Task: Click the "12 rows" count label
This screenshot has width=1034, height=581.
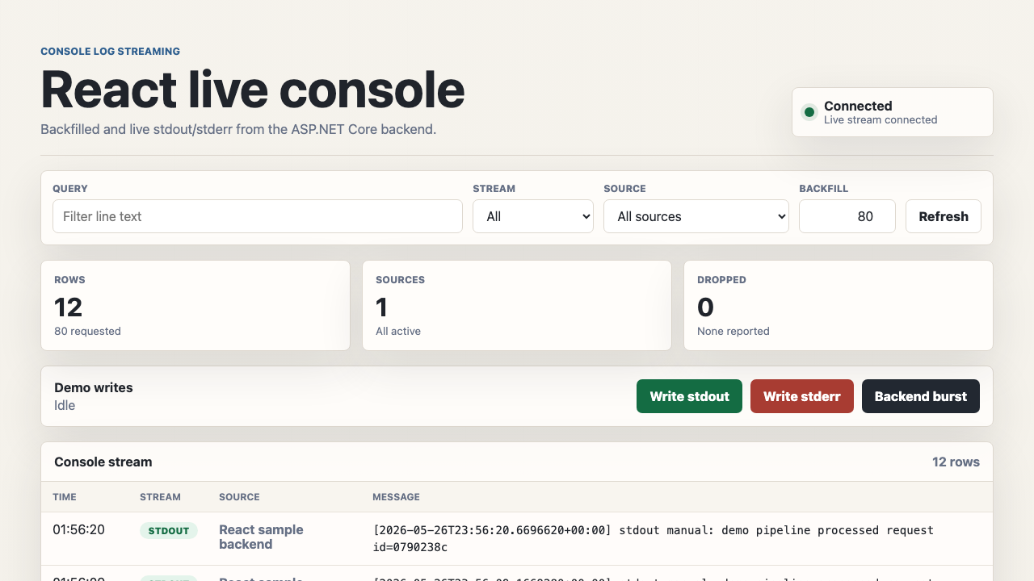Action: click(x=956, y=462)
